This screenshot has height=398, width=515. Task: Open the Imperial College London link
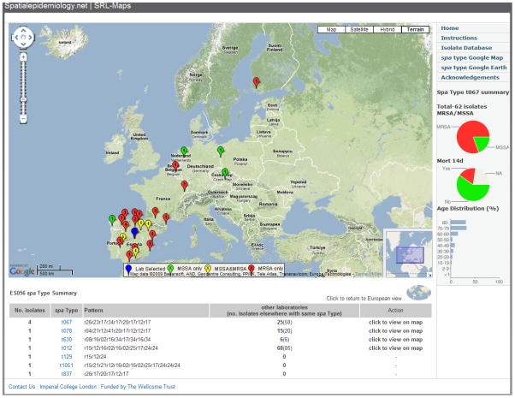pyautogui.click(x=68, y=387)
